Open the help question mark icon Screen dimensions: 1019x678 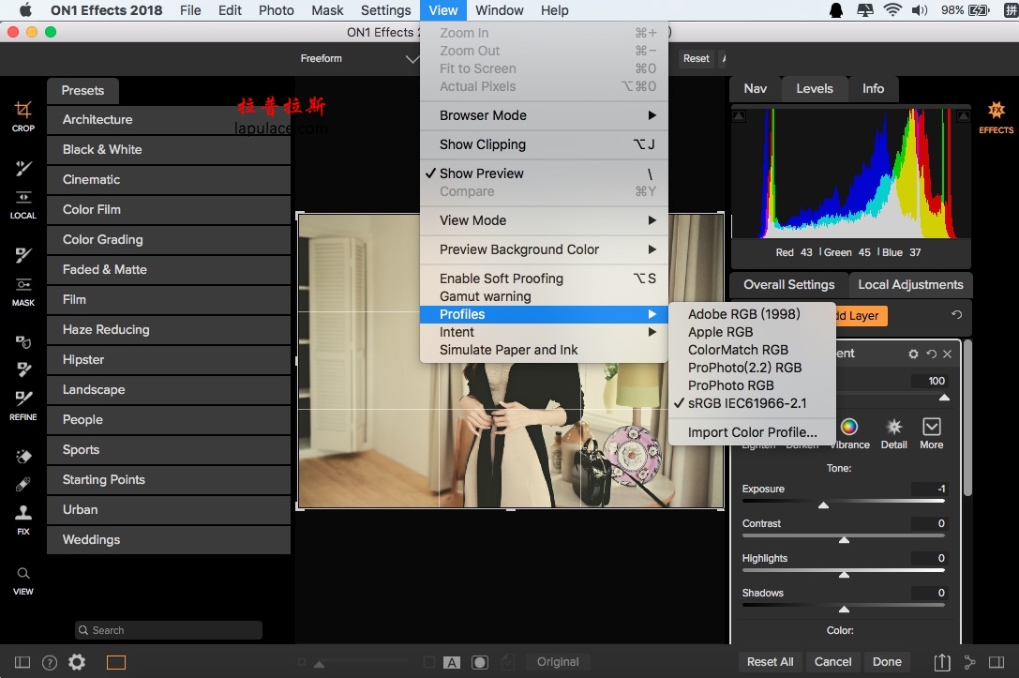pyautogui.click(x=50, y=662)
